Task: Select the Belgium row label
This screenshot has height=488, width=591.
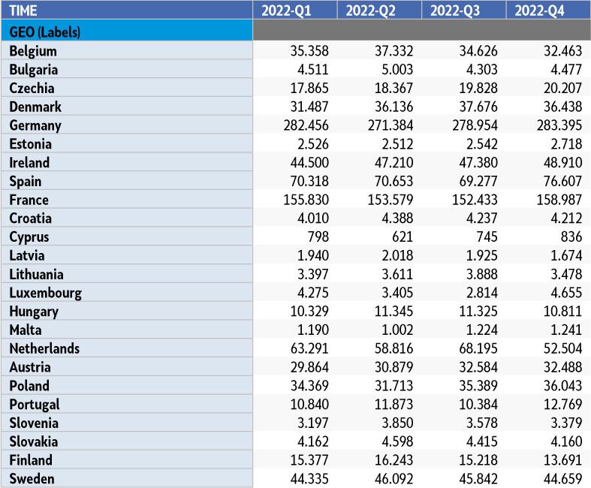Action: [34, 51]
